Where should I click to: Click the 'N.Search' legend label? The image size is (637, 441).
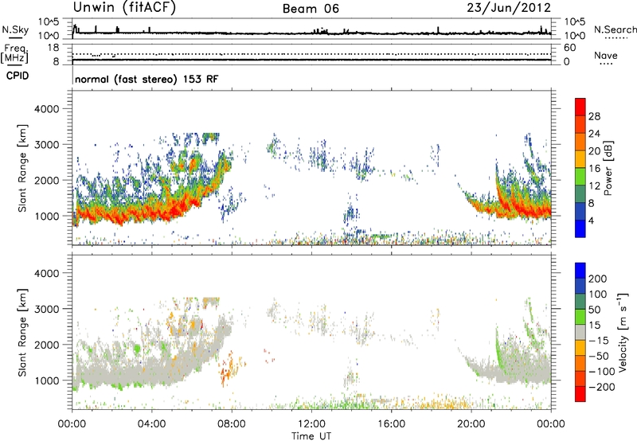pyautogui.click(x=615, y=29)
